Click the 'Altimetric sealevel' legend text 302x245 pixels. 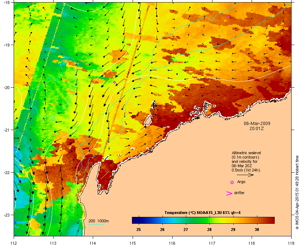246,153
